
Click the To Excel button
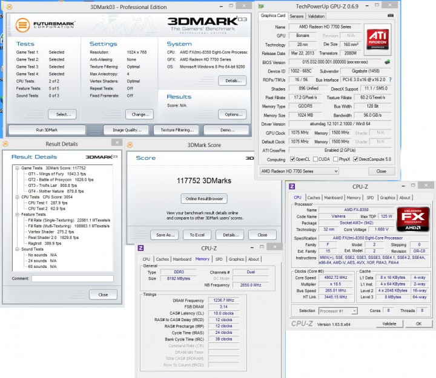[x=197, y=235]
